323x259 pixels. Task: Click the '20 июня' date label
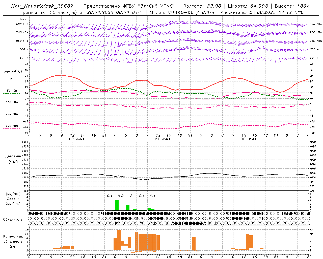click(77, 139)
